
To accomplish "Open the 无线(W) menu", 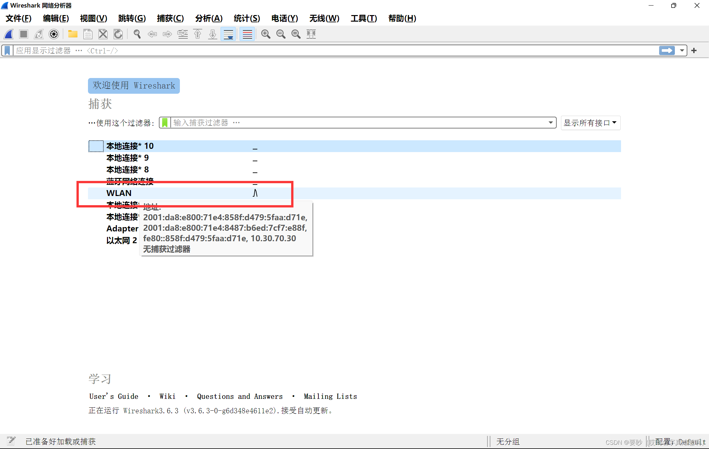I will tap(324, 18).
